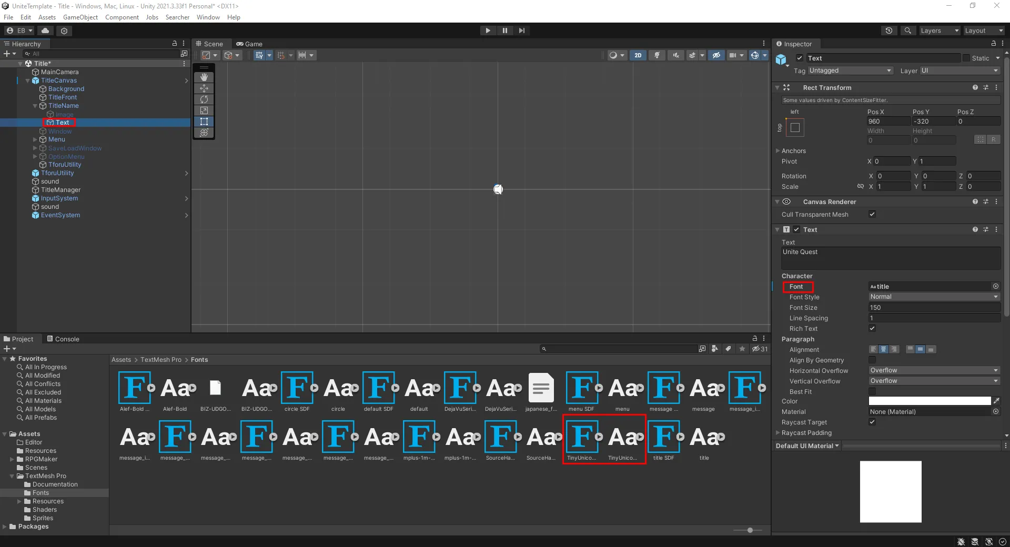Viewport: 1010px width, 547px height.
Task: Open the Component menu
Action: coord(122,17)
